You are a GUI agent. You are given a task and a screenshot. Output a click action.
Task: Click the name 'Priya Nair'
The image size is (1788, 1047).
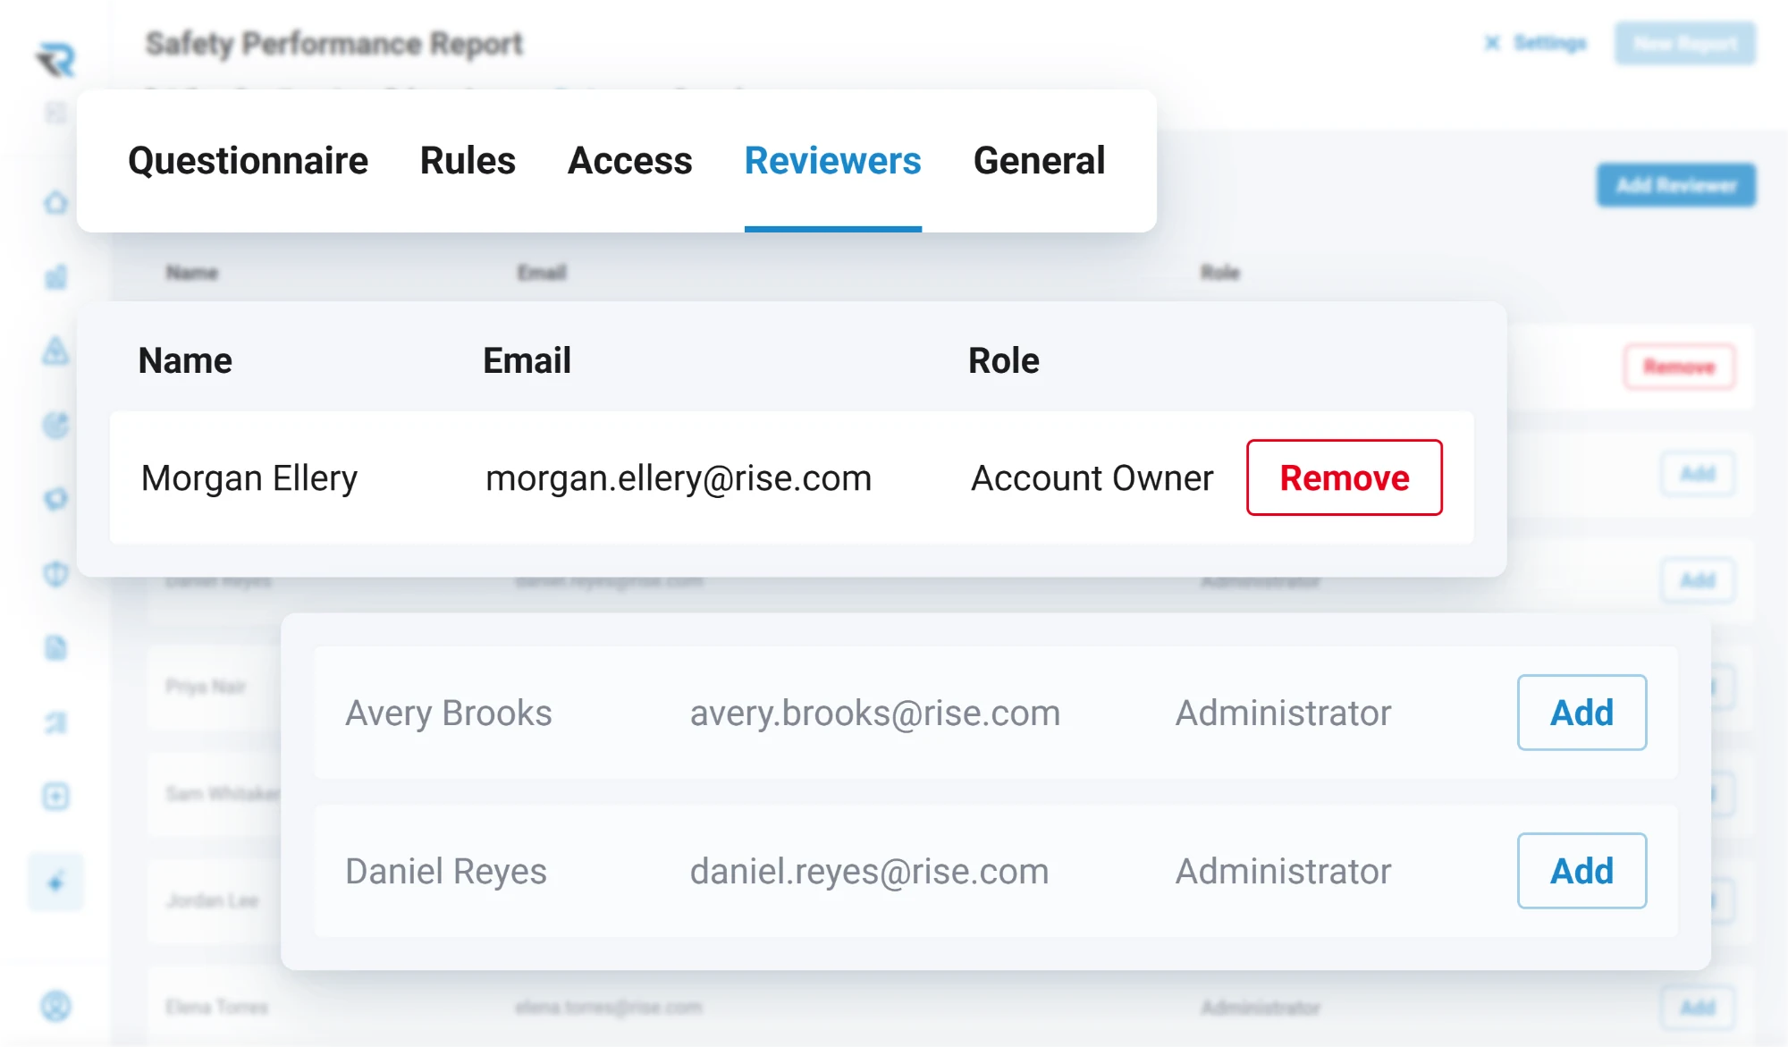206,687
